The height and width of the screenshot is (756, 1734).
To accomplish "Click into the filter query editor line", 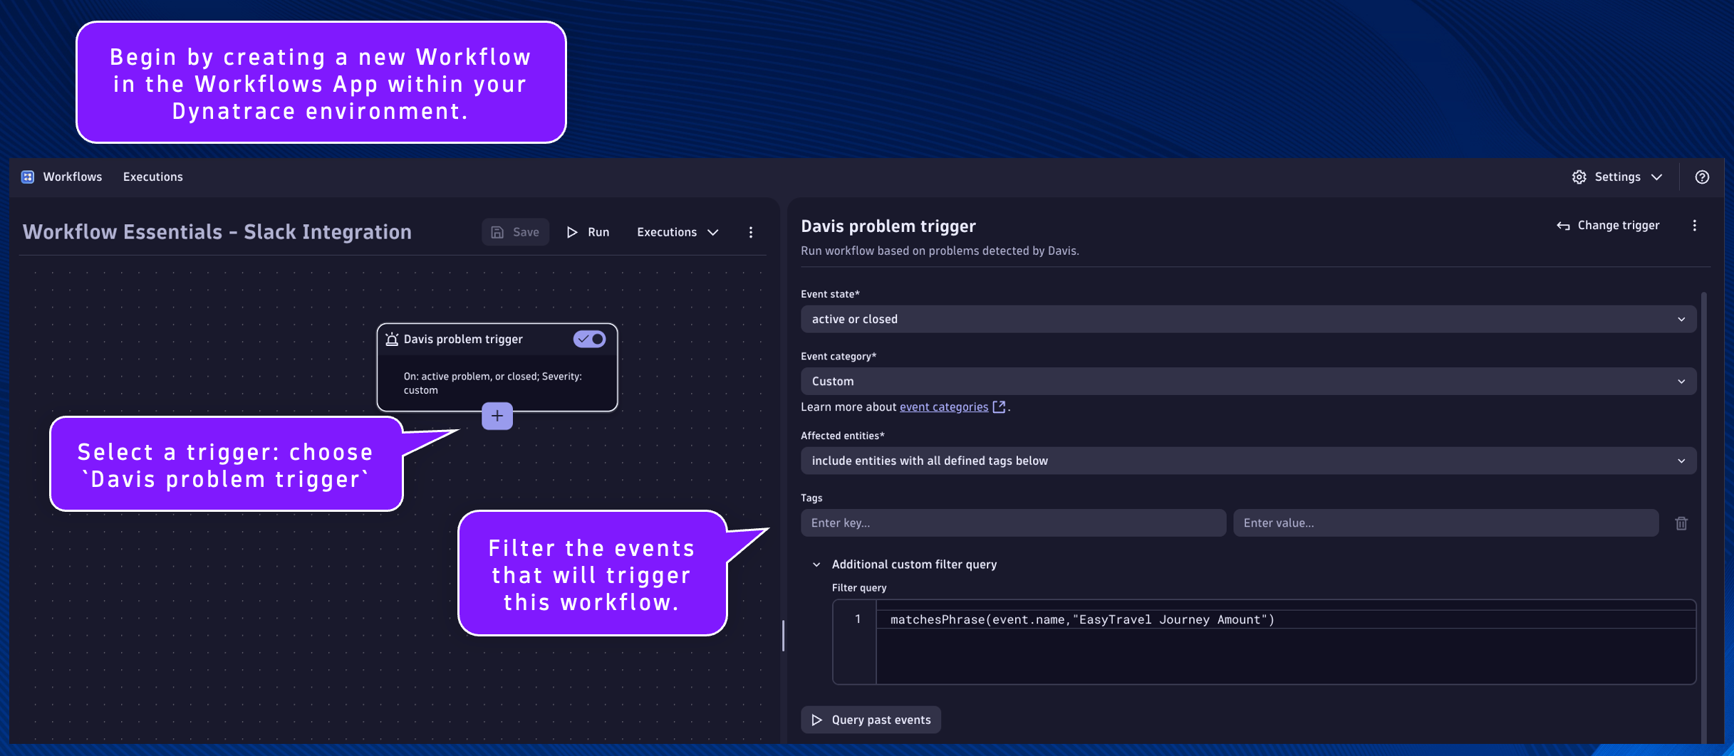I will coord(1285,619).
